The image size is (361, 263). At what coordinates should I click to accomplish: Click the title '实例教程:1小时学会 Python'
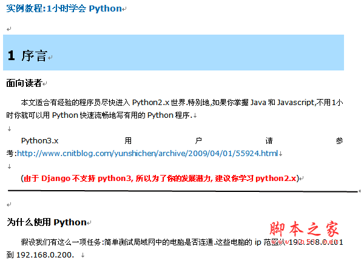tap(64, 9)
